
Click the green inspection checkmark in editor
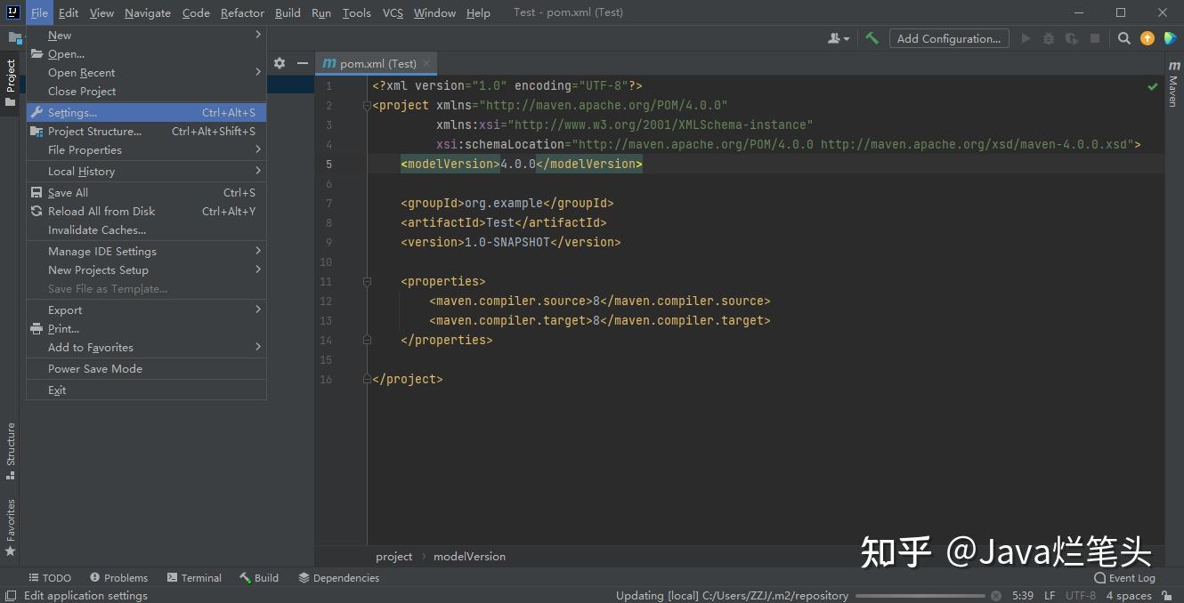[1153, 86]
